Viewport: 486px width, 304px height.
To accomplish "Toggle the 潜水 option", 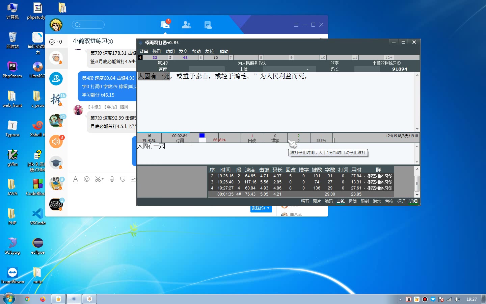I will click(377, 201).
